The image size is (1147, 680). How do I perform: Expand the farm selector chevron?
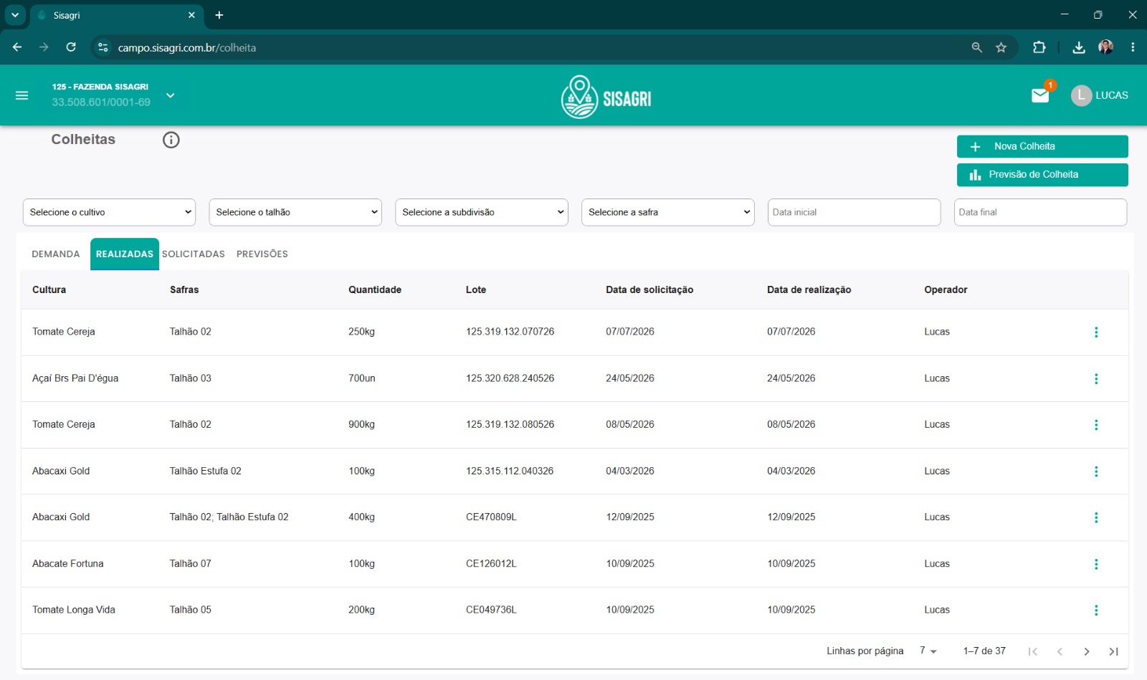[171, 95]
